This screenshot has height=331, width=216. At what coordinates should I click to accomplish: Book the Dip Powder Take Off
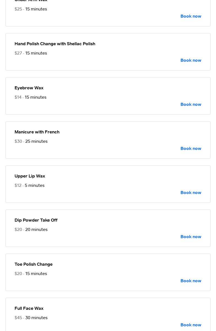(x=191, y=237)
